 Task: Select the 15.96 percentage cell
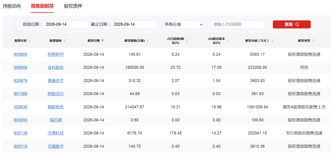pyautogui.click(x=217, y=107)
